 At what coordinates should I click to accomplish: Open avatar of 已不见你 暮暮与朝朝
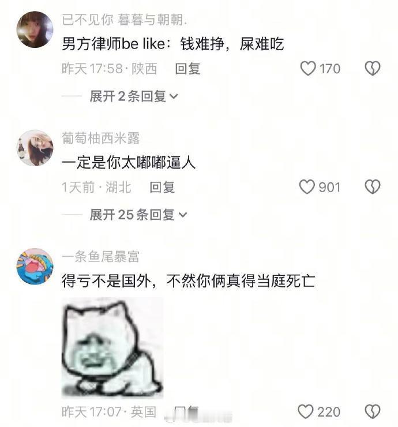pyautogui.click(x=35, y=29)
